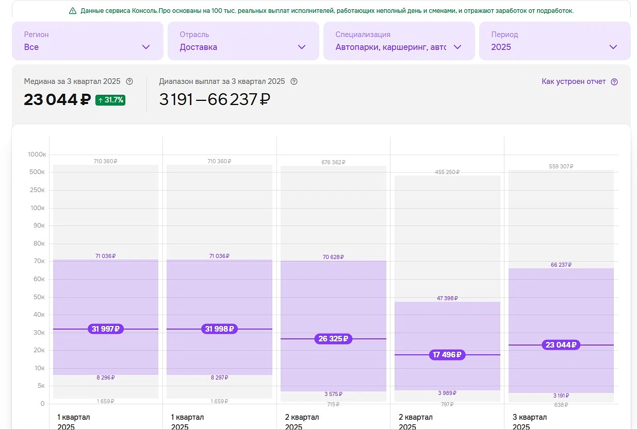Click the 31 997 ₽ median label
This screenshot has width=637, height=430.
click(x=106, y=329)
